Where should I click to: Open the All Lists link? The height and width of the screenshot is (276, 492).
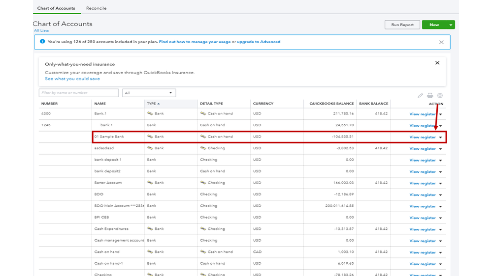[41, 31]
